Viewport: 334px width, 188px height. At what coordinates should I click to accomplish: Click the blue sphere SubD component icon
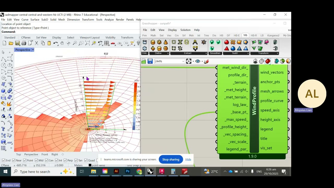(x=233, y=49)
